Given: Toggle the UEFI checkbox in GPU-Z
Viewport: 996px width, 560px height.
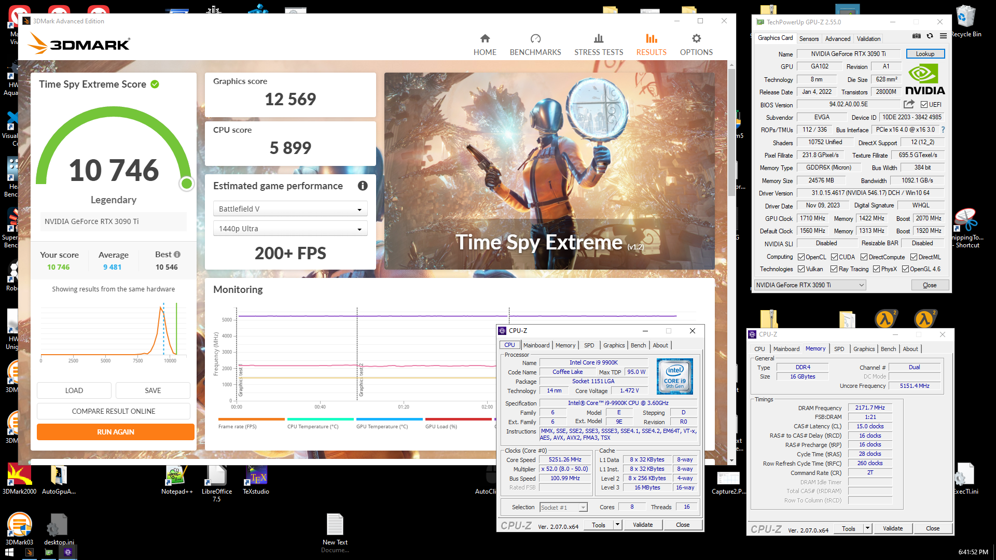Looking at the screenshot, I should (924, 104).
